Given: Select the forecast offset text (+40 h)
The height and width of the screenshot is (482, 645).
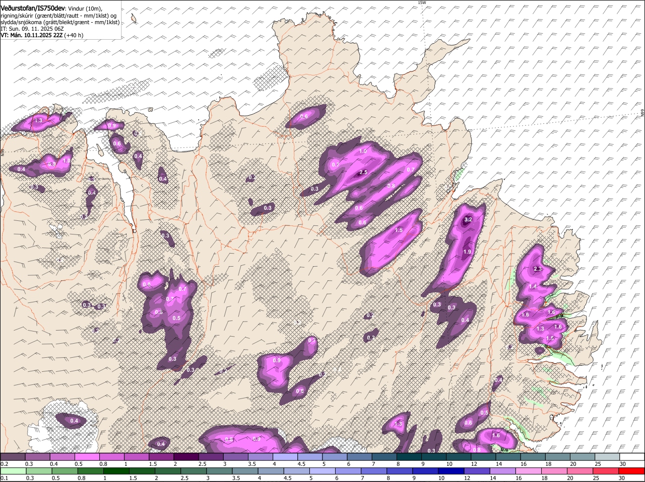Looking at the screenshot, I should tap(74, 35).
